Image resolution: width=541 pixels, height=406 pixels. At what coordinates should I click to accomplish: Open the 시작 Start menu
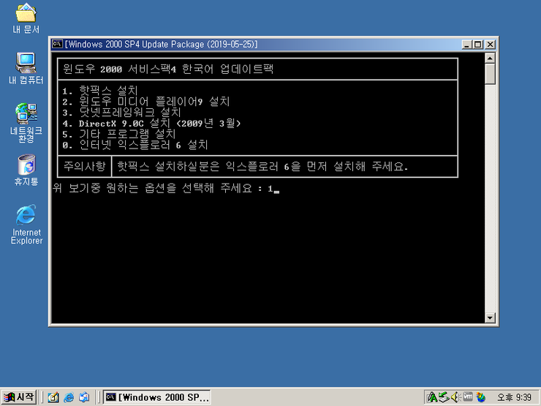tap(19, 397)
